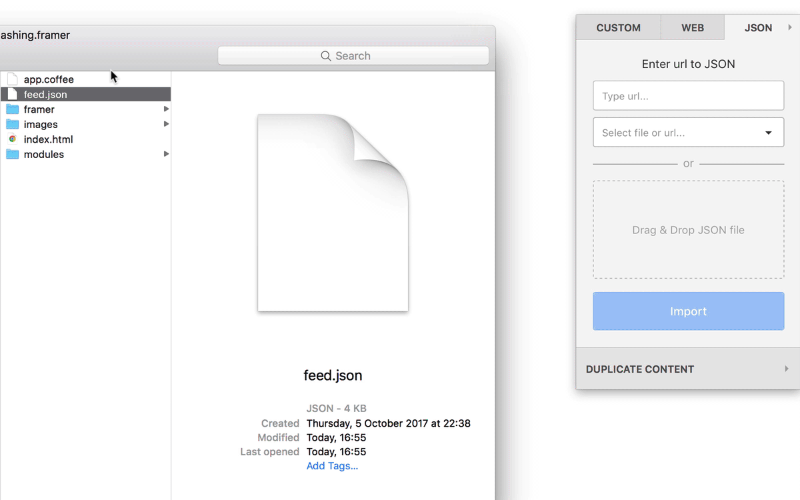Expand the framer folder arrow
The image size is (800, 500).
point(166,109)
